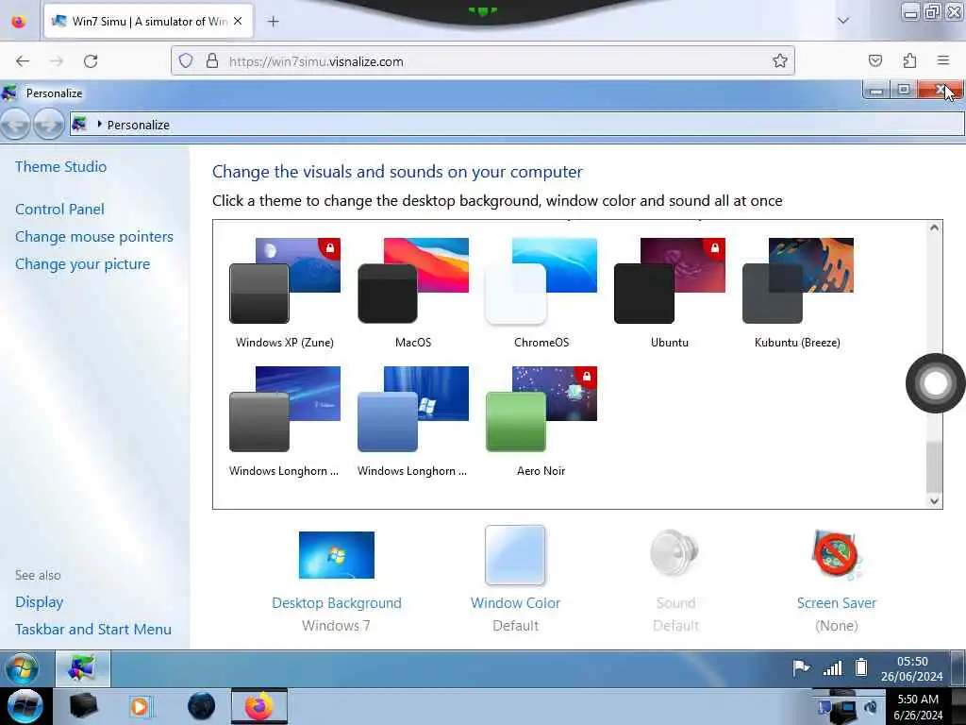Click Personalize icon in simulator taskbar
This screenshot has width=966, height=725.
(83, 668)
